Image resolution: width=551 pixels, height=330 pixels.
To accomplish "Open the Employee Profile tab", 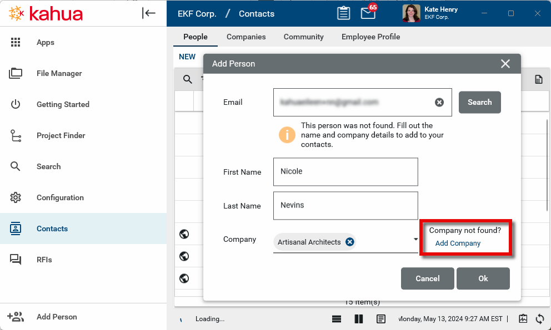I will coord(370,37).
